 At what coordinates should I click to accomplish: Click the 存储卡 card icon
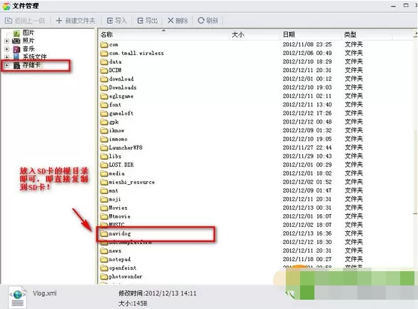(x=16, y=65)
